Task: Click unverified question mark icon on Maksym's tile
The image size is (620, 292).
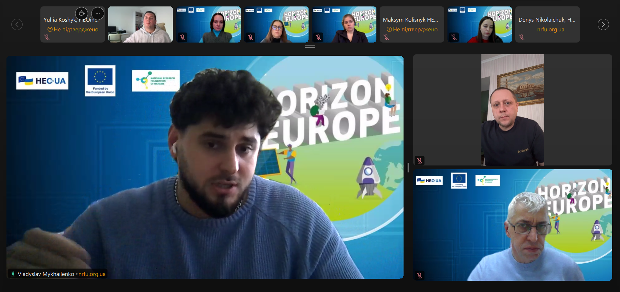Action: 389,29
